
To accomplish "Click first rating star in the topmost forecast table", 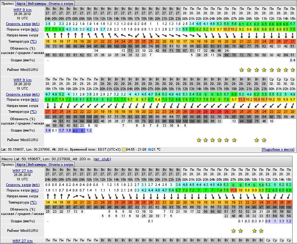I will click(241, 70).
